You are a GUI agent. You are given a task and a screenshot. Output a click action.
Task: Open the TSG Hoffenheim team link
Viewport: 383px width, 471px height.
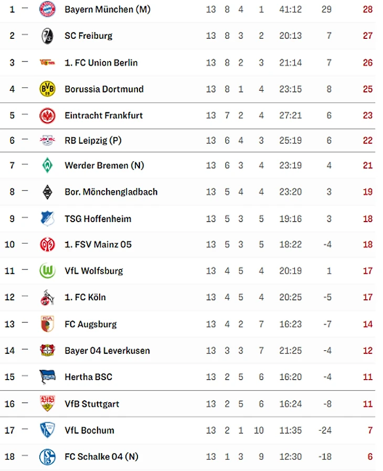coord(98,218)
